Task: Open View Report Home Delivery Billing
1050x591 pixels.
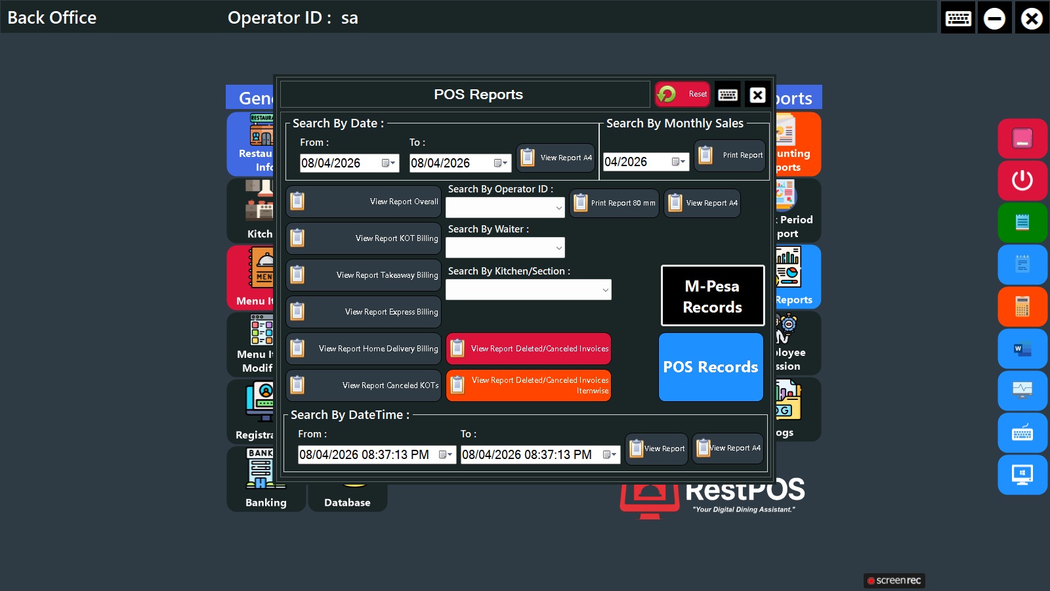Action: click(x=364, y=349)
